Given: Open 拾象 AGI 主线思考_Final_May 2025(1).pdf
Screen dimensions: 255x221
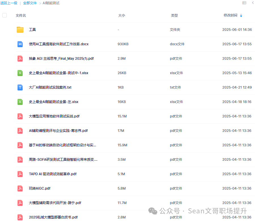Looking at the screenshot, I should coord(61,59).
